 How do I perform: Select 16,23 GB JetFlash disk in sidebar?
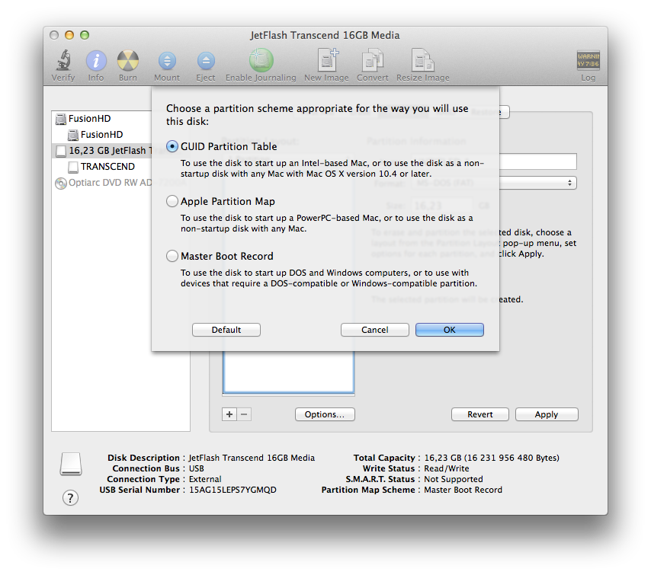coord(101,151)
